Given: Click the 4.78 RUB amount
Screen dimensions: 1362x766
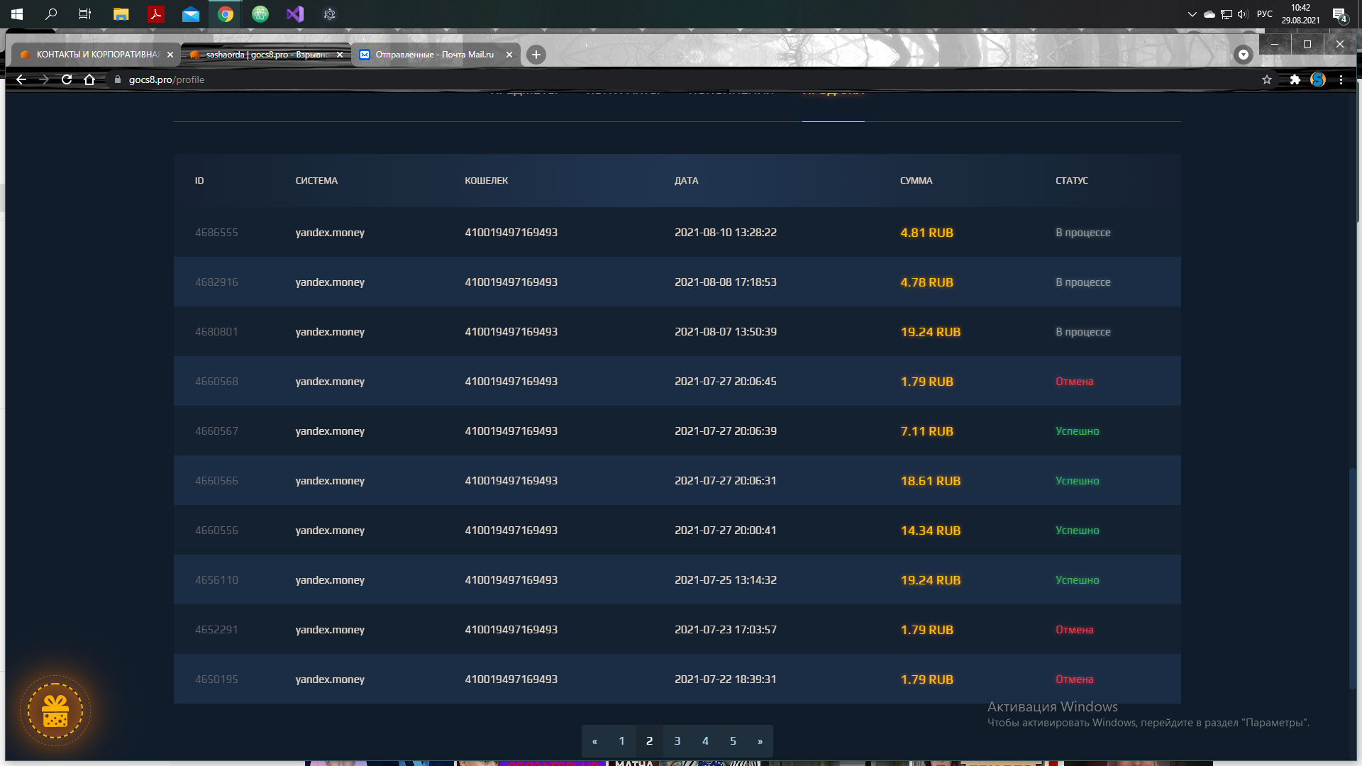Looking at the screenshot, I should [927, 282].
